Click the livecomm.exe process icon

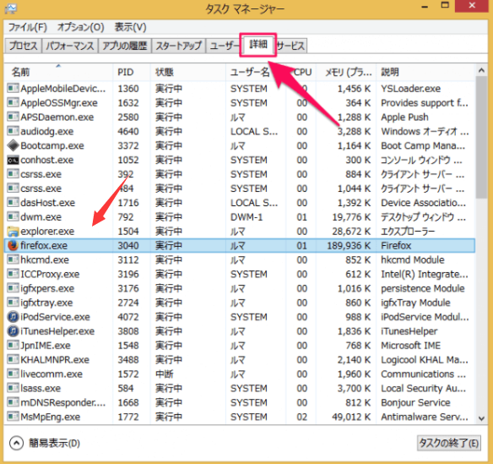tap(13, 374)
